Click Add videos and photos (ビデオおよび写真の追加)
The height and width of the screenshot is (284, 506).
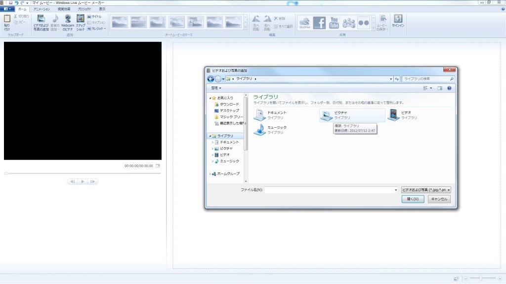point(41,23)
